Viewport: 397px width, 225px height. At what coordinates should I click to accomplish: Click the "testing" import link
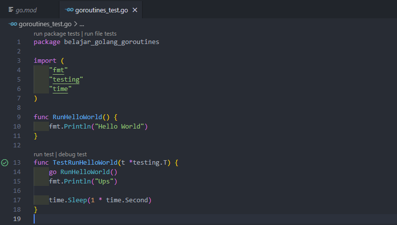pyautogui.click(x=66, y=80)
